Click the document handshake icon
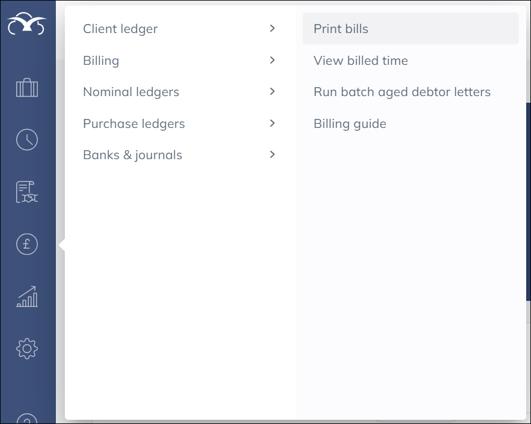This screenshot has width=531, height=424. (27, 192)
